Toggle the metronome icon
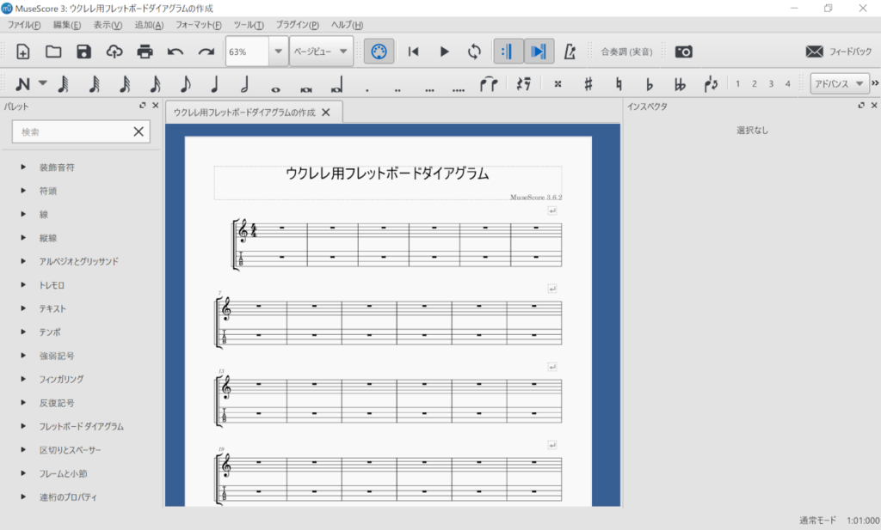This screenshot has width=881, height=530. tap(569, 52)
